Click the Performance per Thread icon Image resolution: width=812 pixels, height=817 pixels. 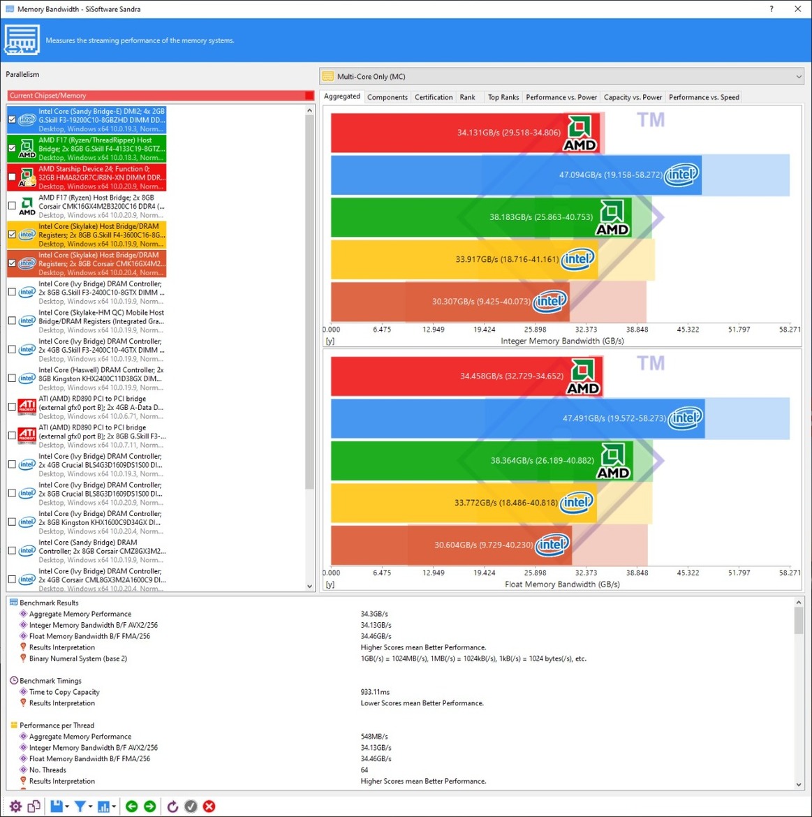(14, 725)
